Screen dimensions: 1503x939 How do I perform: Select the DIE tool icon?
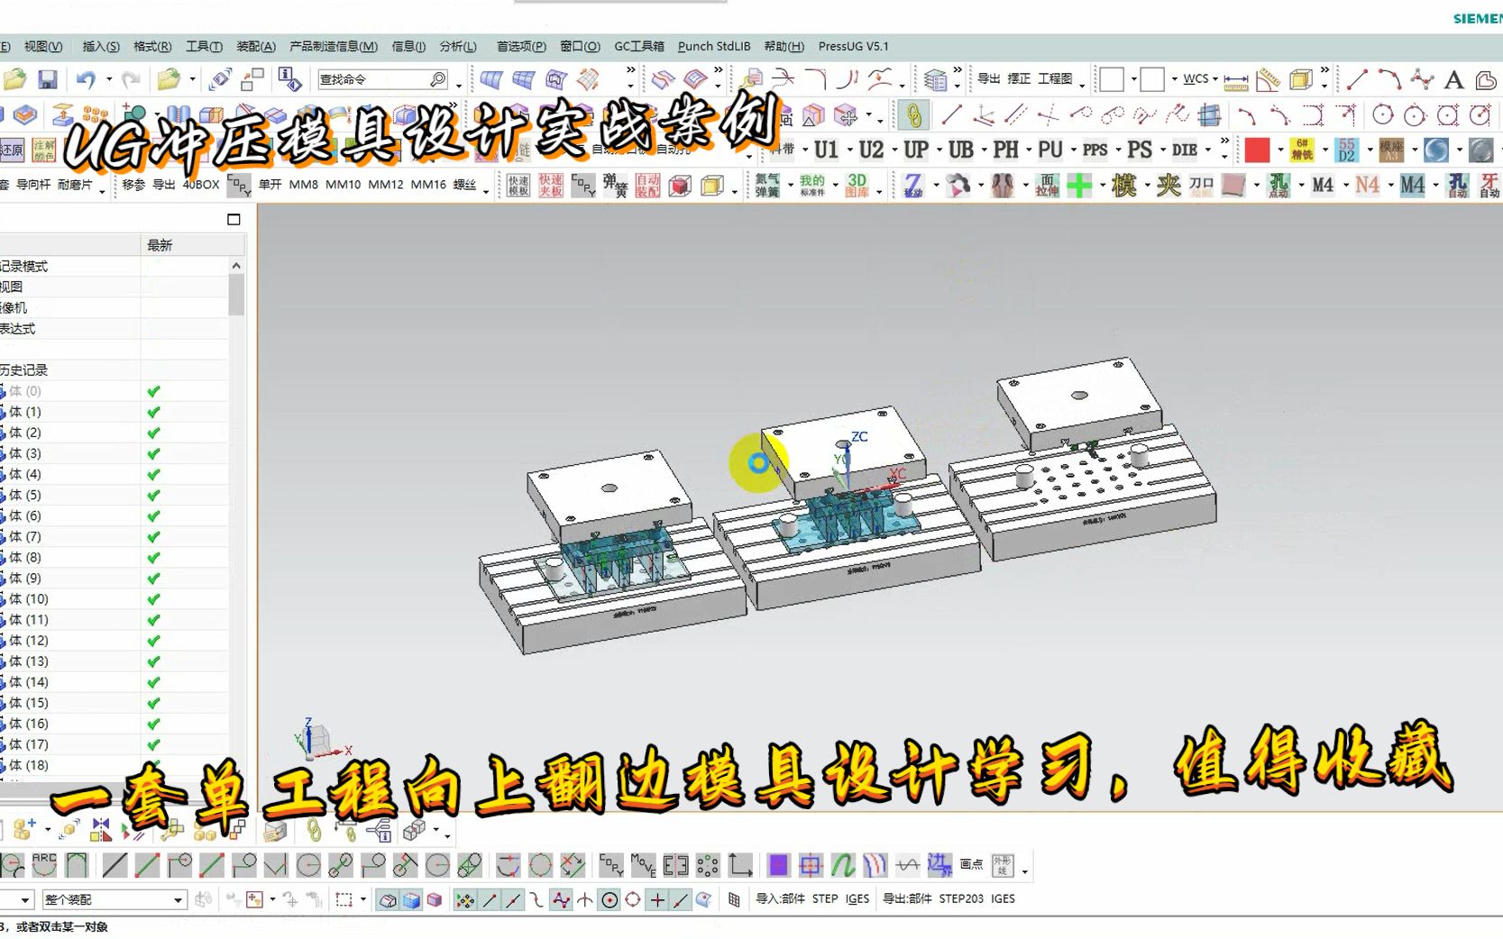pos(1184,150)
